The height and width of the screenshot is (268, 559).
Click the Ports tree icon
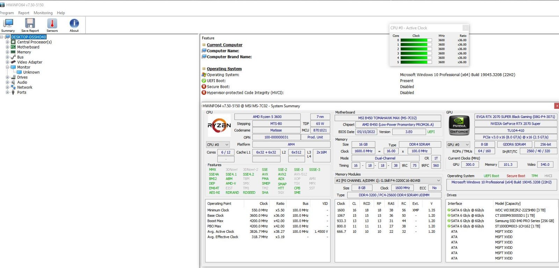pyautogui.click(x=13, y=92)
